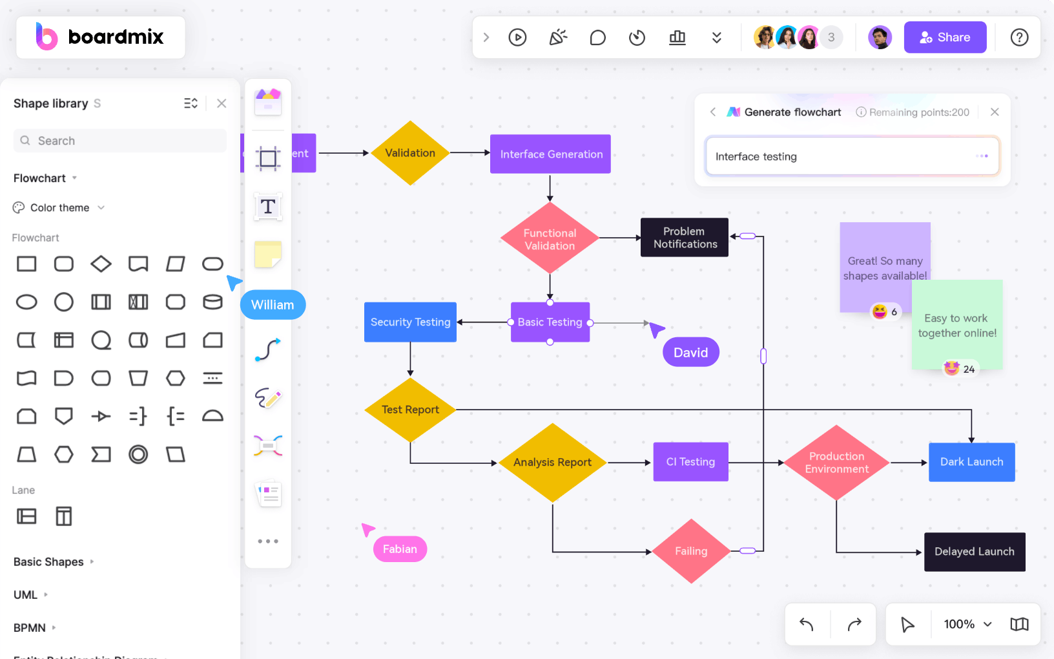Open the Comments bubble icon
Screen dimensions: 1054x659
tap(597, 37)
